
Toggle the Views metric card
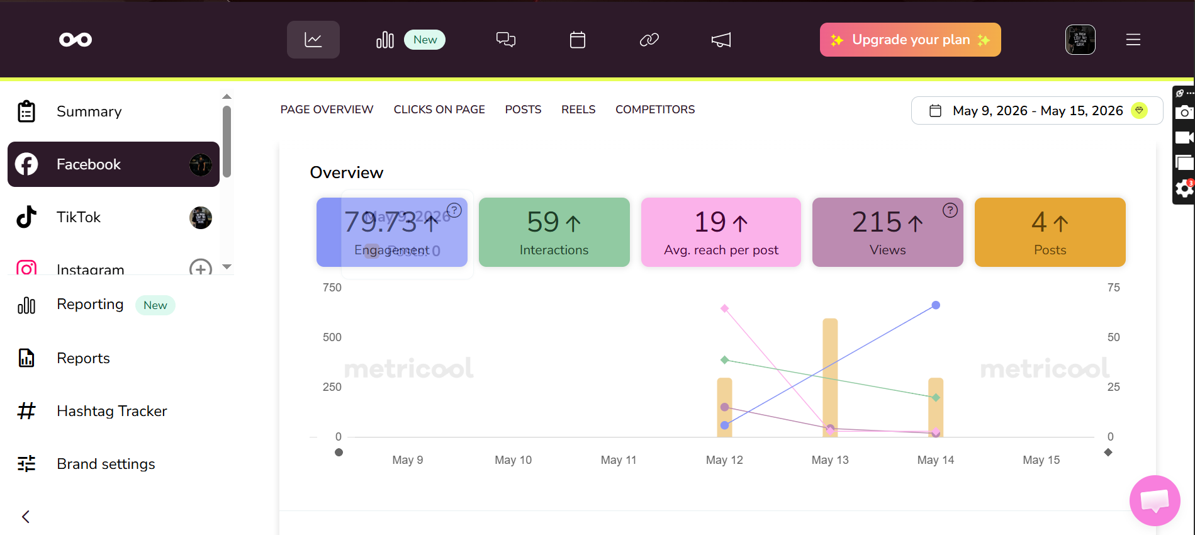(888, 232)
